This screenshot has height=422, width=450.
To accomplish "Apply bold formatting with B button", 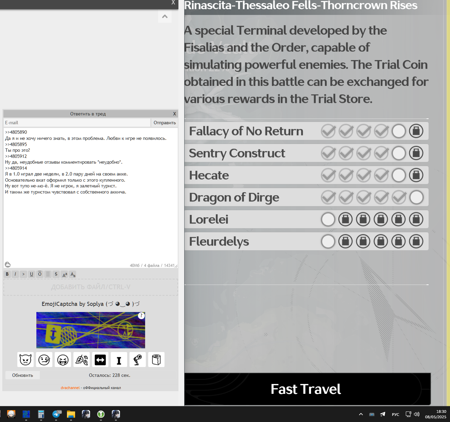I will [x=7, y=274].
